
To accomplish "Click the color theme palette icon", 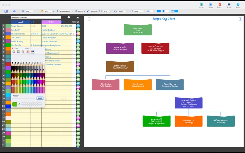I will tap(42, 11).
